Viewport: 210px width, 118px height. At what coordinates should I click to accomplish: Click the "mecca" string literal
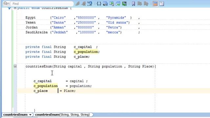(113, 32)
